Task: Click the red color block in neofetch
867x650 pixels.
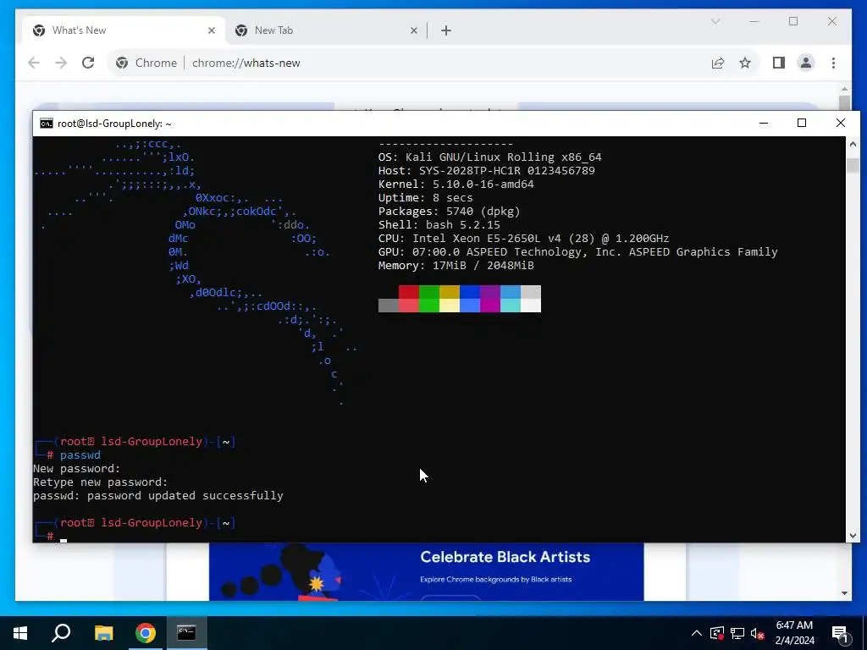Action: (x=409, y=292)
